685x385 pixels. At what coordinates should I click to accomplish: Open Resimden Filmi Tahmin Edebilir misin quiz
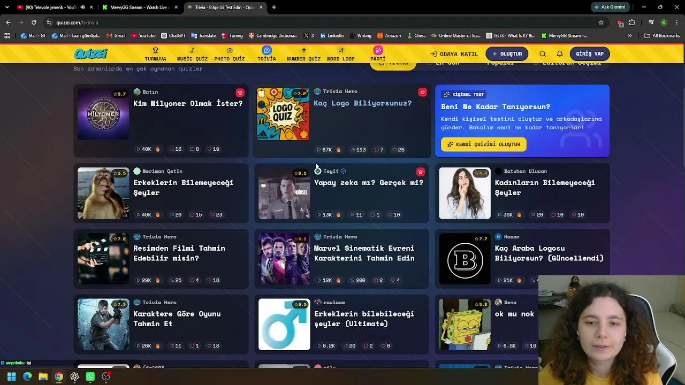click(179, 253)
